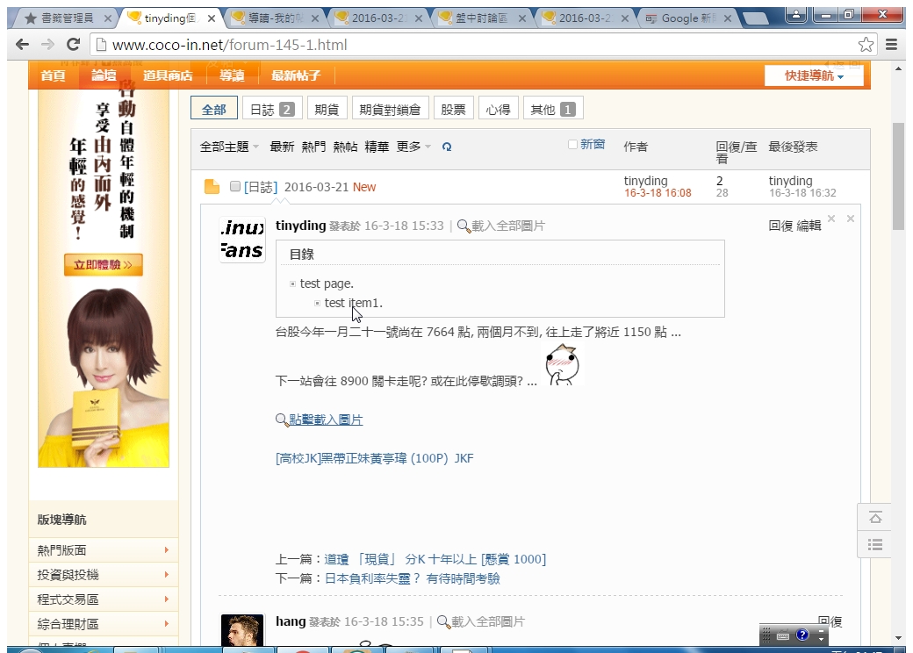Select the 期貨對鎖倉 category tab
The image size is (913, 653).
pos(390,109)
